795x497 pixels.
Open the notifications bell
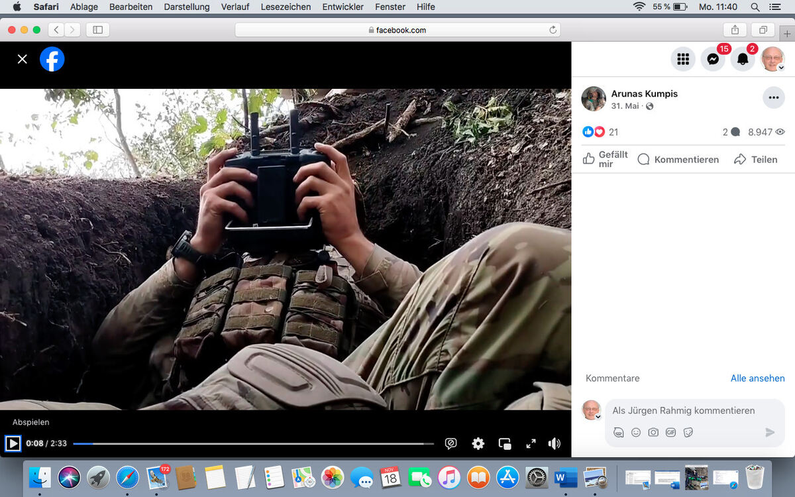743,59
